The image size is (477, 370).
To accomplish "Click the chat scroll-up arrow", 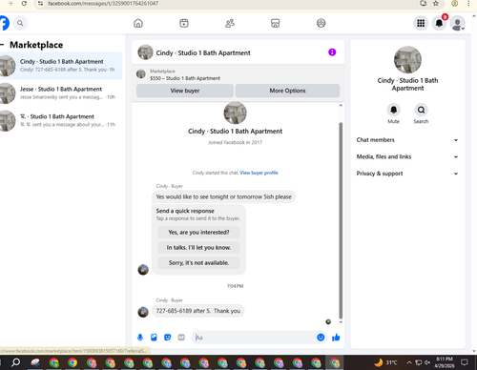I will (341, 106).
